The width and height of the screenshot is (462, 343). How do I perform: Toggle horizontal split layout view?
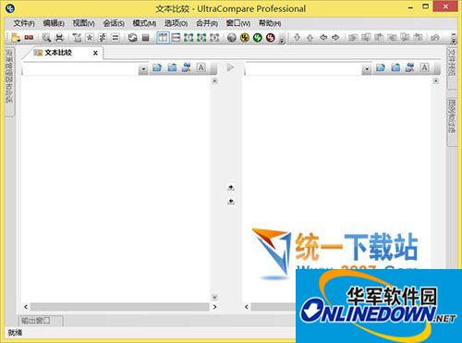(x=176, y=38)
